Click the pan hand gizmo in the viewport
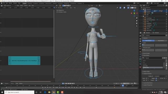The height and width of the screenshot is (94, 168). click(x=136, y=21)
